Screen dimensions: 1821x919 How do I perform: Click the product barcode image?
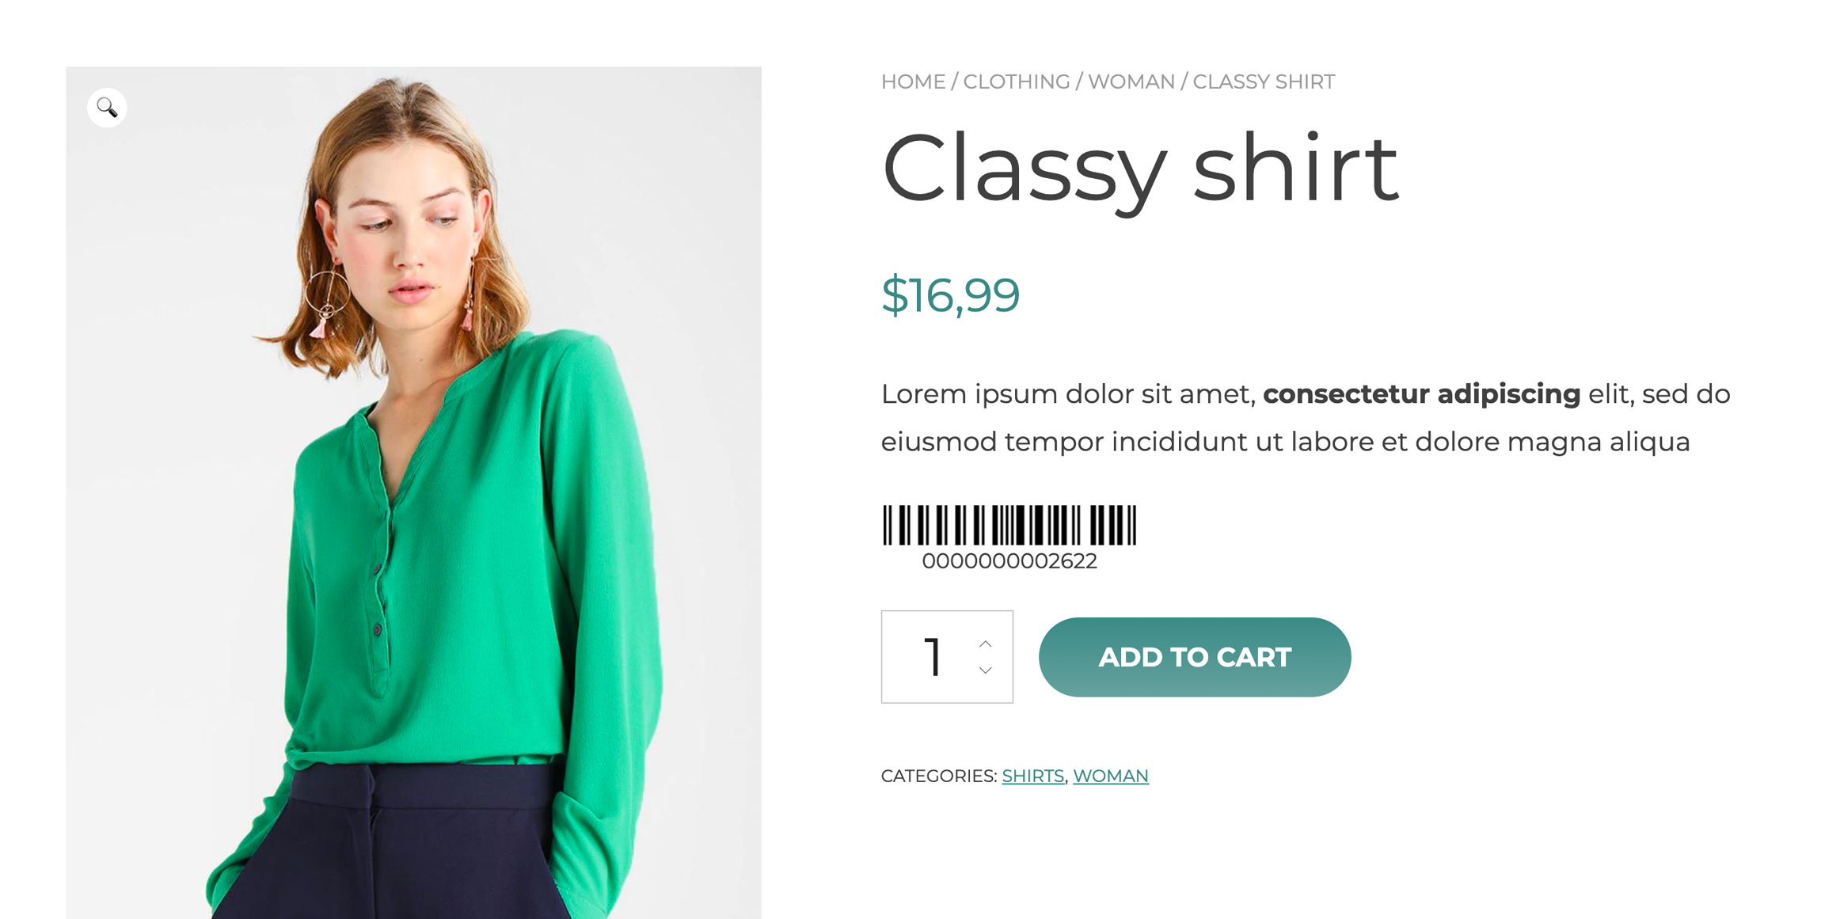coord(1009,525)
